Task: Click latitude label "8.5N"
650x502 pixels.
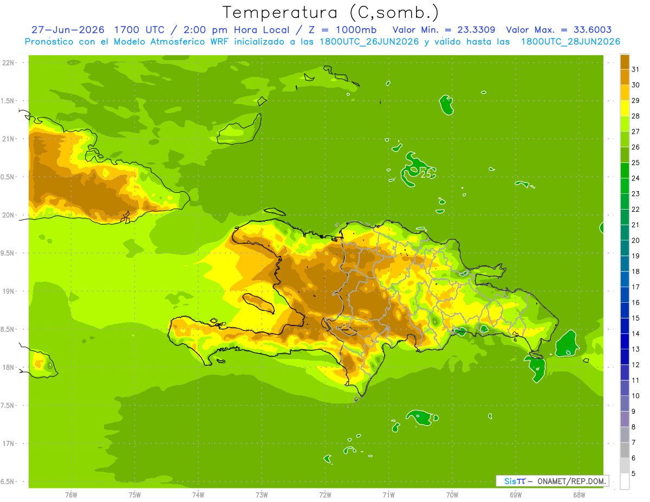Action: click(x=8, y=330)
